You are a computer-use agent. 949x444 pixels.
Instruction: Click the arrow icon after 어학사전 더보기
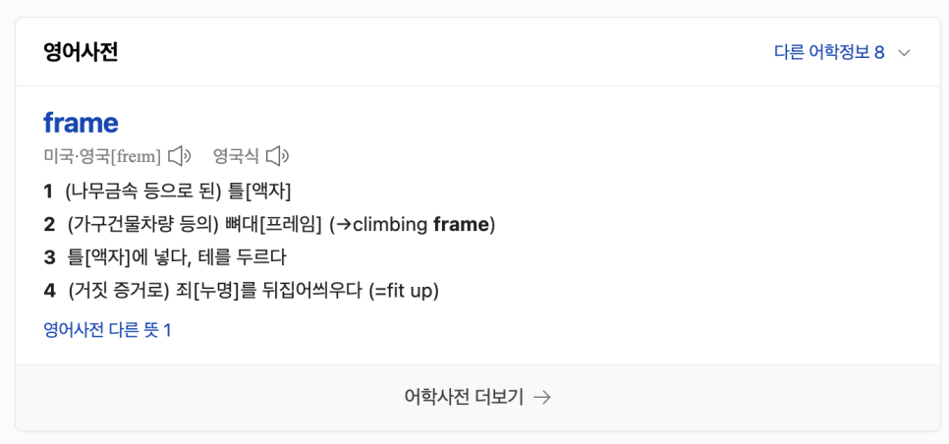pyautogui.click(x=543, y=398)
